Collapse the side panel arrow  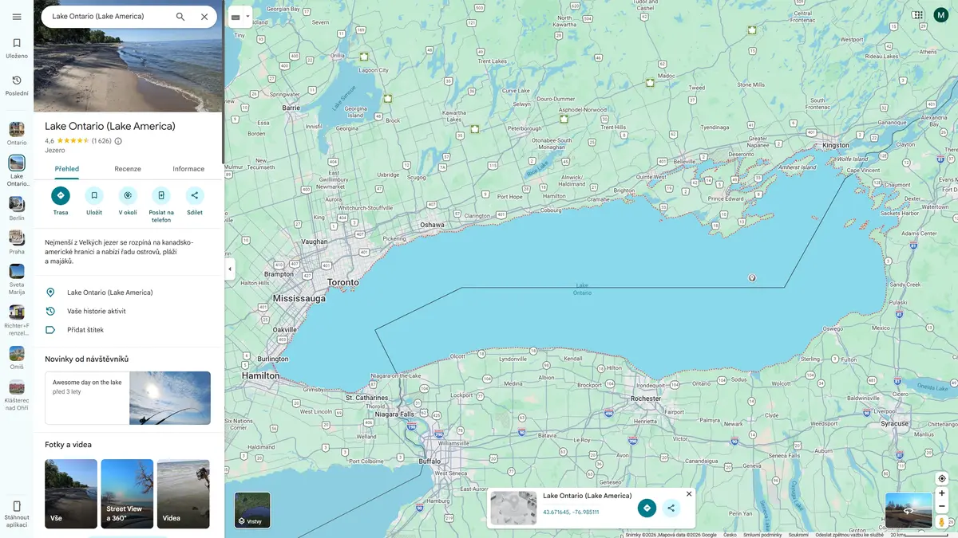(x=230, y=269)
